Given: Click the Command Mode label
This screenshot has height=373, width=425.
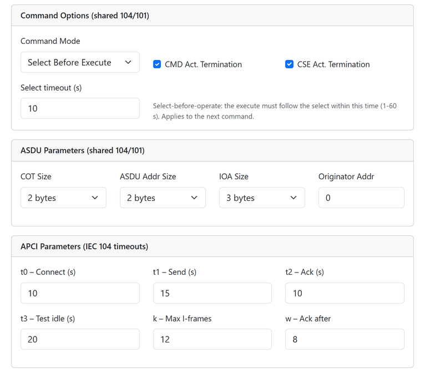Looking at the screenshot, I should click(50, 41).
